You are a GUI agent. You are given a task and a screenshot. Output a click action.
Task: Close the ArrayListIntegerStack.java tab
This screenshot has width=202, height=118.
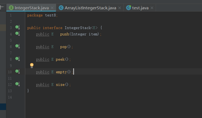[120, 8]
